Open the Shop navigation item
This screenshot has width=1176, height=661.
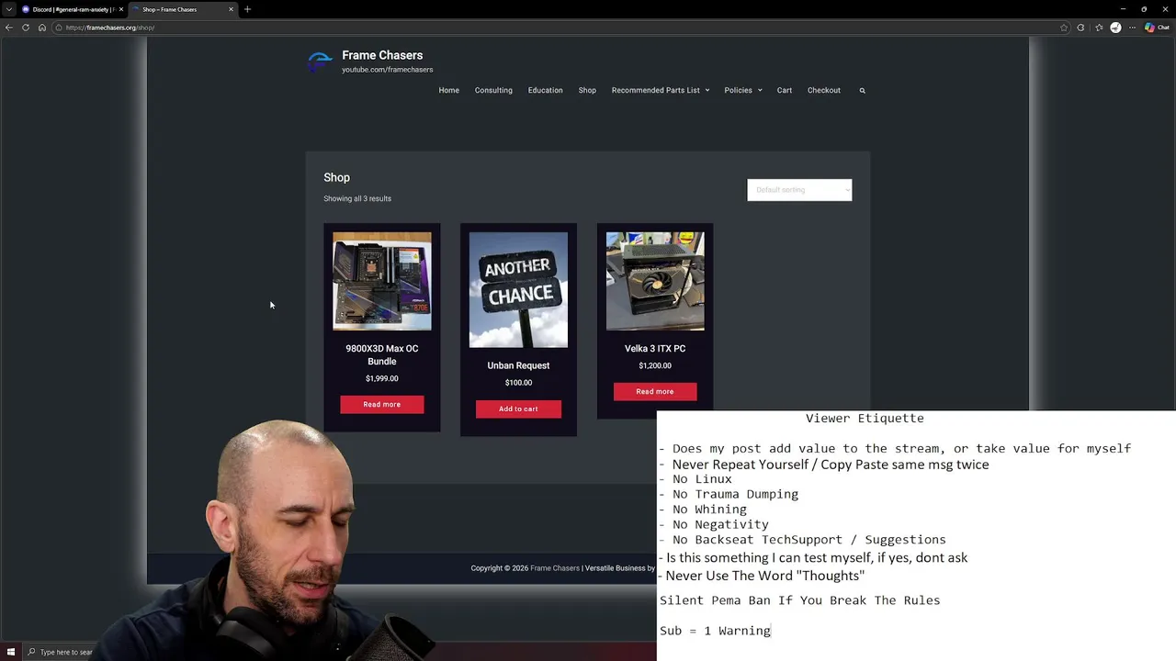587,90
